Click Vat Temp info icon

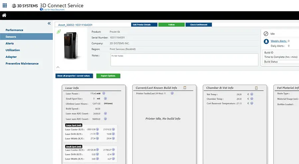[x=252, y=94]
